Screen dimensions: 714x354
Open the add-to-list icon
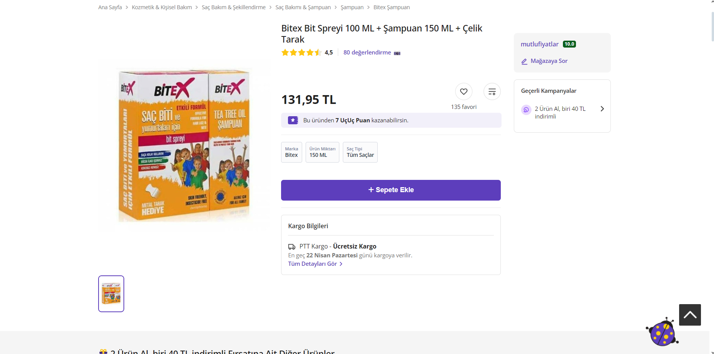pyautogui.click(x=492, y=92)
